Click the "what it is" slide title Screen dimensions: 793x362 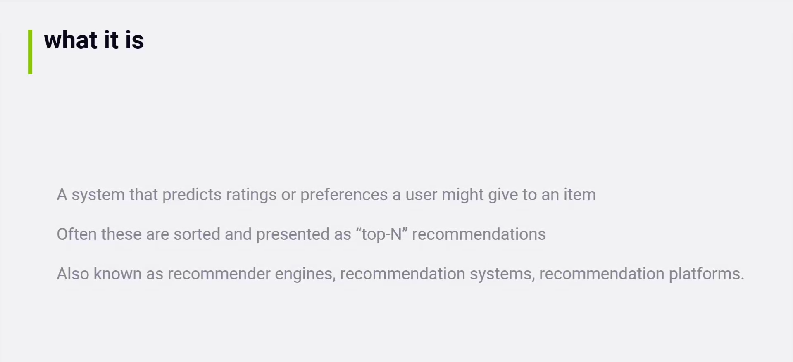pyautogui.click(x=94, y=40)
